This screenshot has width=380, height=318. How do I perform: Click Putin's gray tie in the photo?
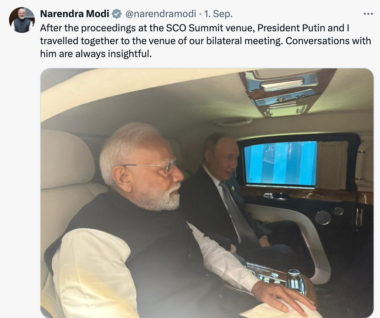(236, 213)
